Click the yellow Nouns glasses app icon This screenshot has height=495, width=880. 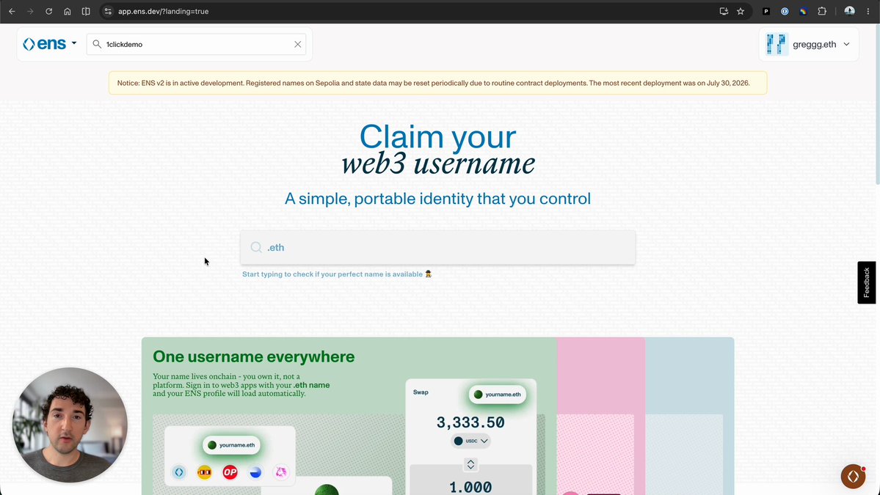tap(204, 472)
